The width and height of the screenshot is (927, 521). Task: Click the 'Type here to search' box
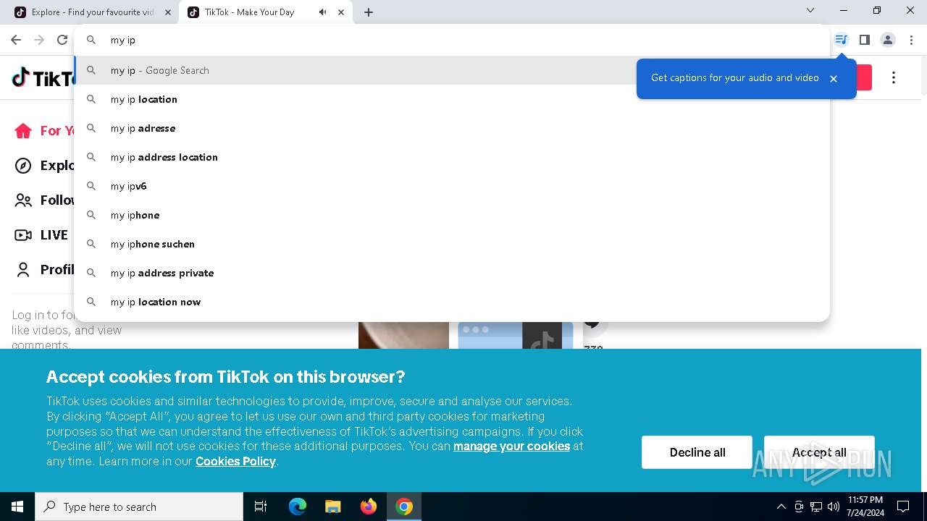(139, 507)
